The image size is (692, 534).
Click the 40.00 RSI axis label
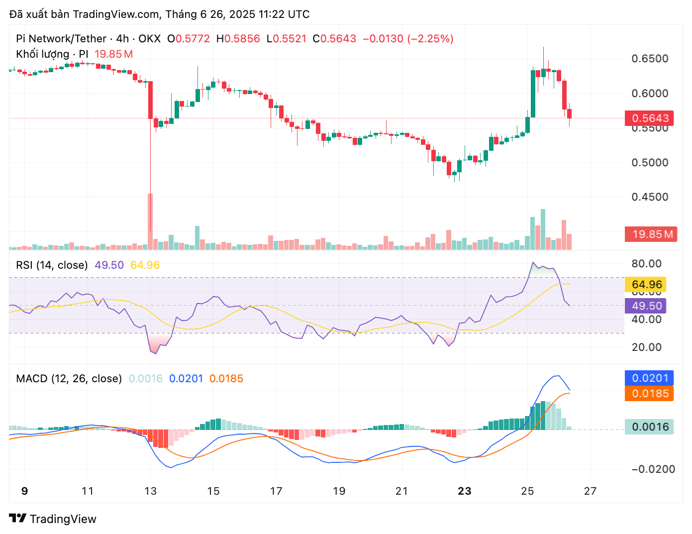pyautogui.click(x=646, y=320)
